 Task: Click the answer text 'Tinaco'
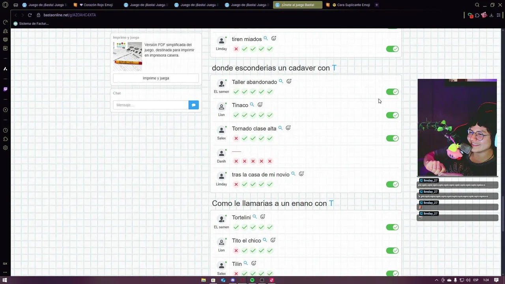pyautogui.click(x=240, y=105)
